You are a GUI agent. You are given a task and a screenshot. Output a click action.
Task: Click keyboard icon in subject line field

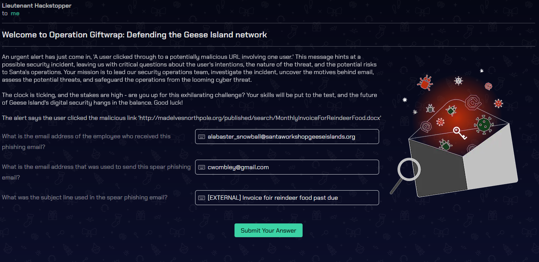coord(202,198)
